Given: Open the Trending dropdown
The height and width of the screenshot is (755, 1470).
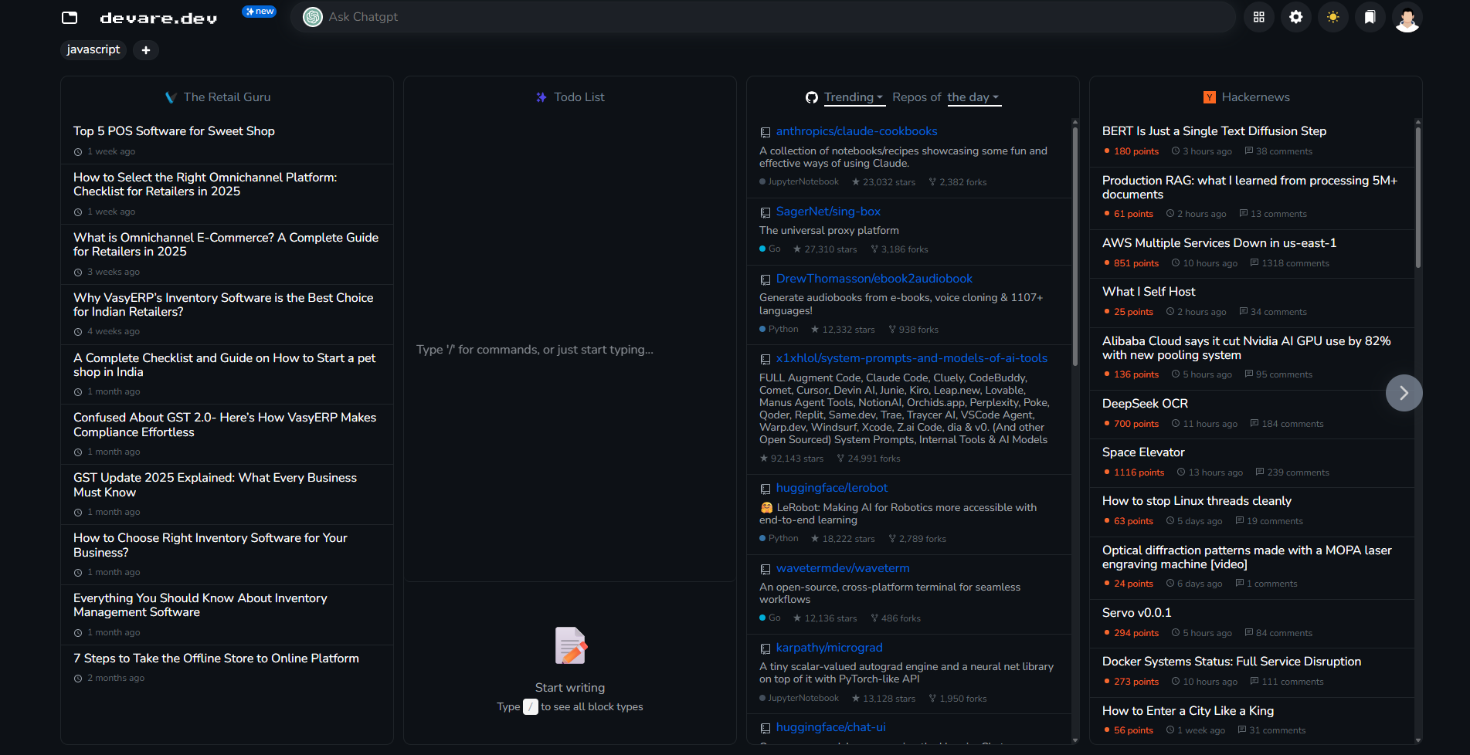Looking at the screenshot, I should (854, 97).
